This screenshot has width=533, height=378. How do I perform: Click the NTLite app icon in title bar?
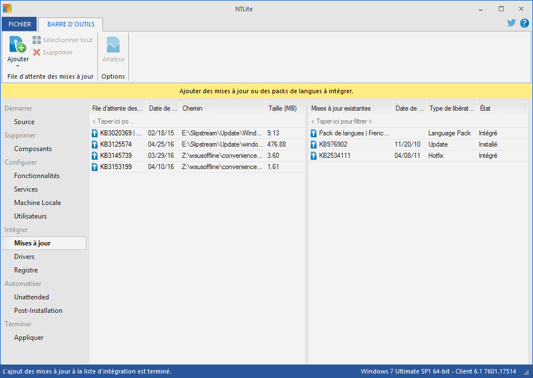pos(7,8)
